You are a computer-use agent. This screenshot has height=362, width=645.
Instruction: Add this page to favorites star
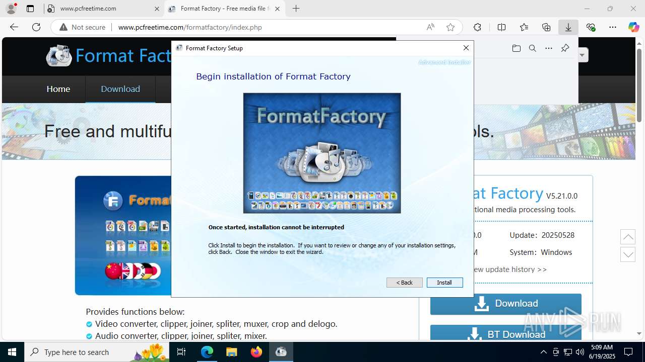point(450,27)
